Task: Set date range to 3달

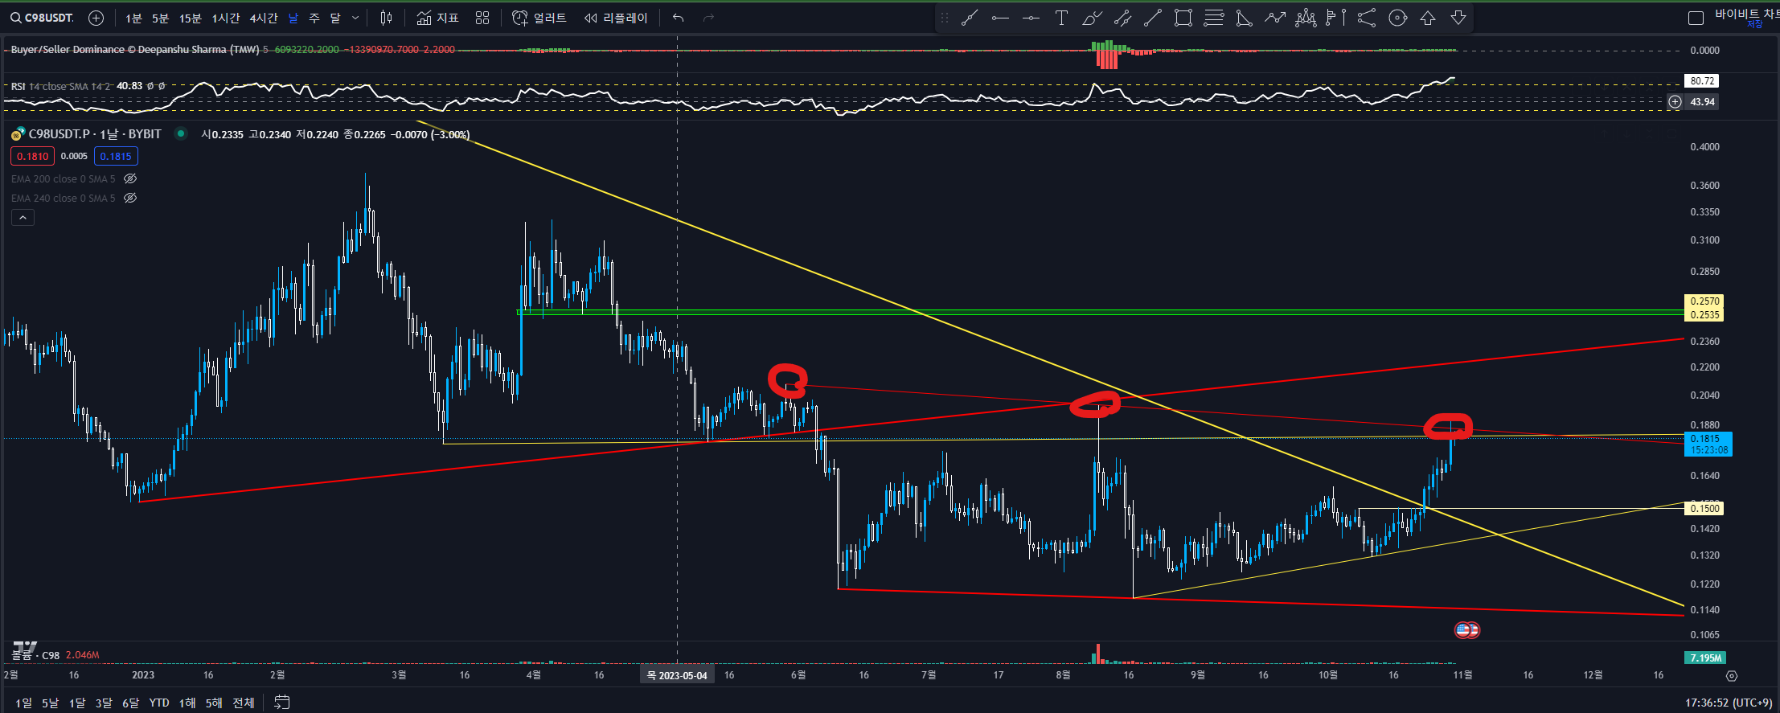Action: (x=104, y=703)
